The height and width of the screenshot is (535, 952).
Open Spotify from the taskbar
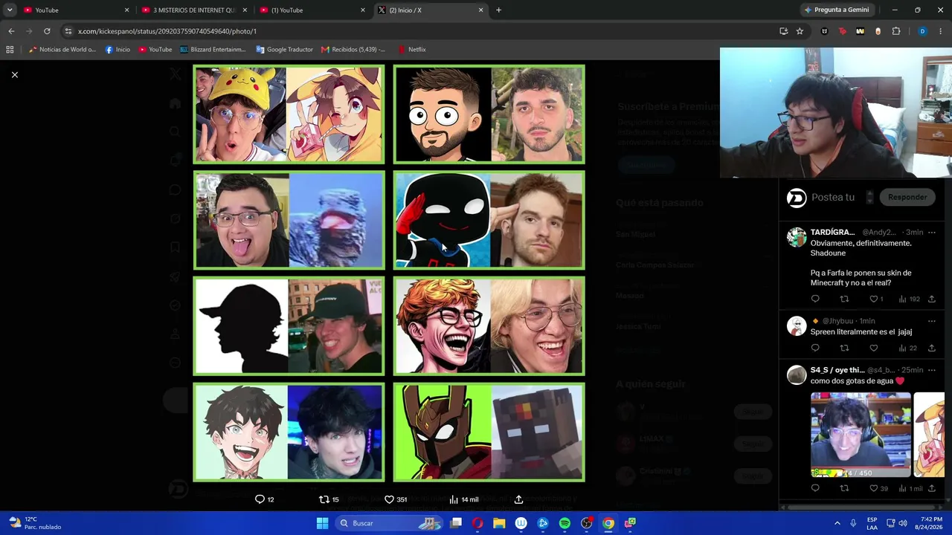pyautogui.click(x=565, y=523)
